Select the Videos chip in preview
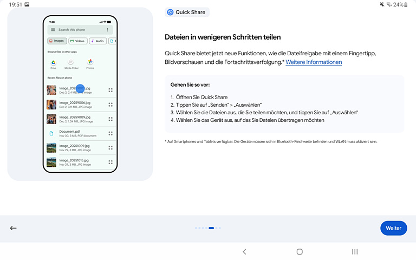416x260 pixels. click(77, 41)
